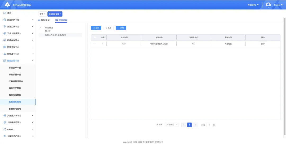This screenshot has height=145, width=286.
Task: Click the 船舶总吨位 column header
Action: pos(194,37)
